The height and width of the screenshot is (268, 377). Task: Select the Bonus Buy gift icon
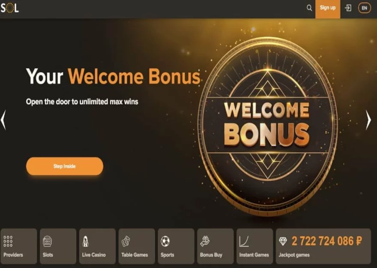click(205, 241)
